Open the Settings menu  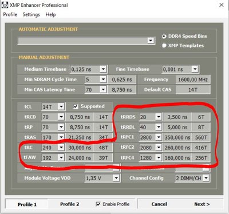[31, 14]
